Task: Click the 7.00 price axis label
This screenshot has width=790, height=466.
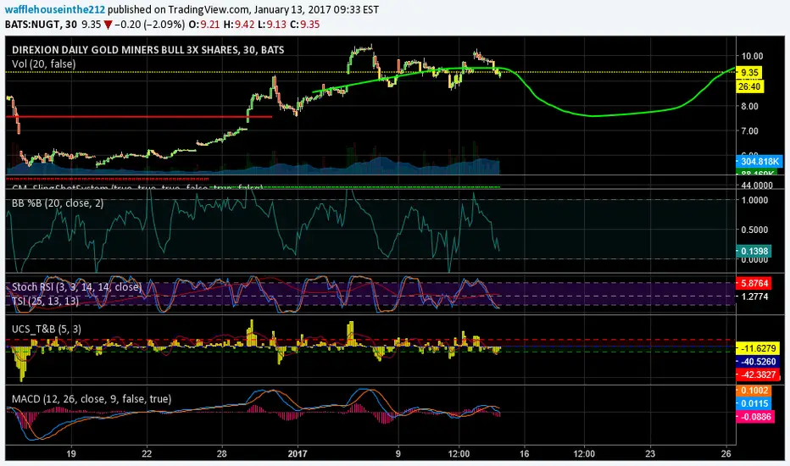Action: click(x=749, y=131)
